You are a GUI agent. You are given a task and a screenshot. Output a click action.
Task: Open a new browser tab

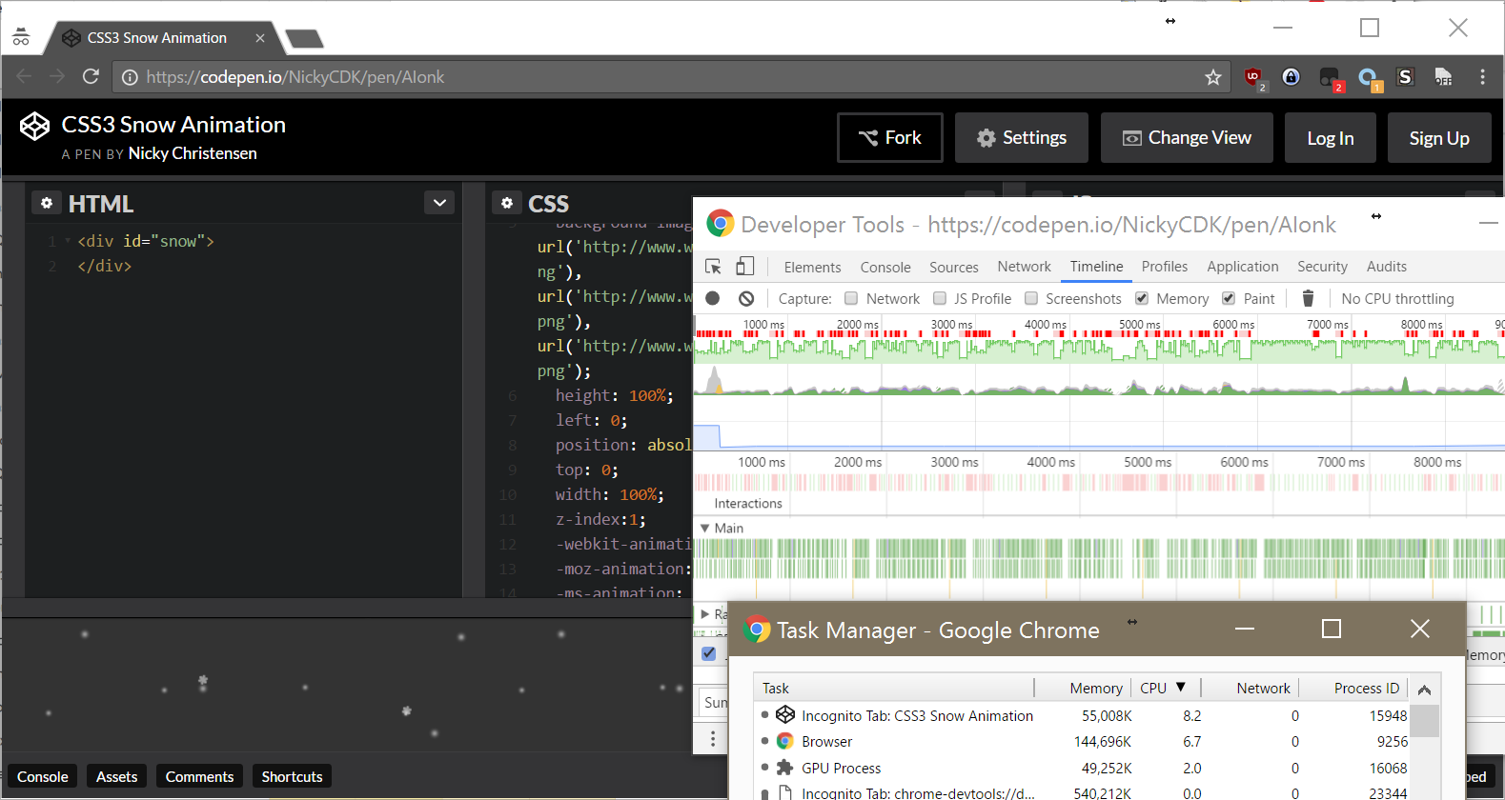point(304,38)
